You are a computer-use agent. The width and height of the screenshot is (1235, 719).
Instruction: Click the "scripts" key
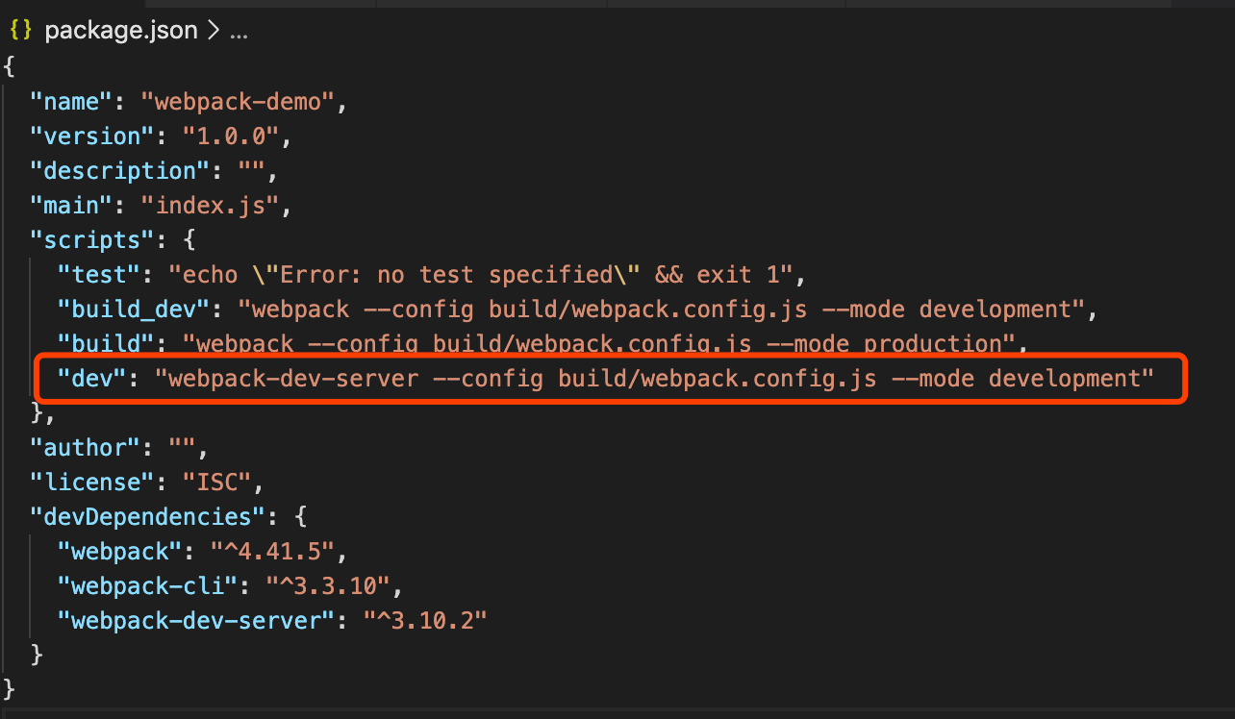point(92,239)
